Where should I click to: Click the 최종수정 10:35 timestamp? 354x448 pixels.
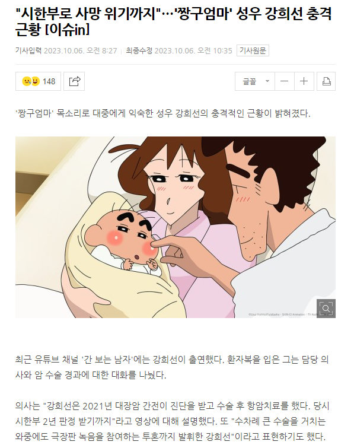pyautogui.click(x=179, y=51)
